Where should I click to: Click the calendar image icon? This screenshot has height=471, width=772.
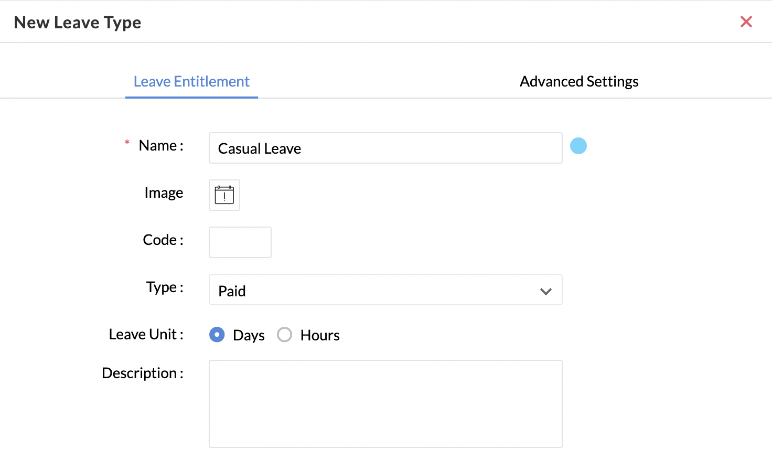point(224,195)
